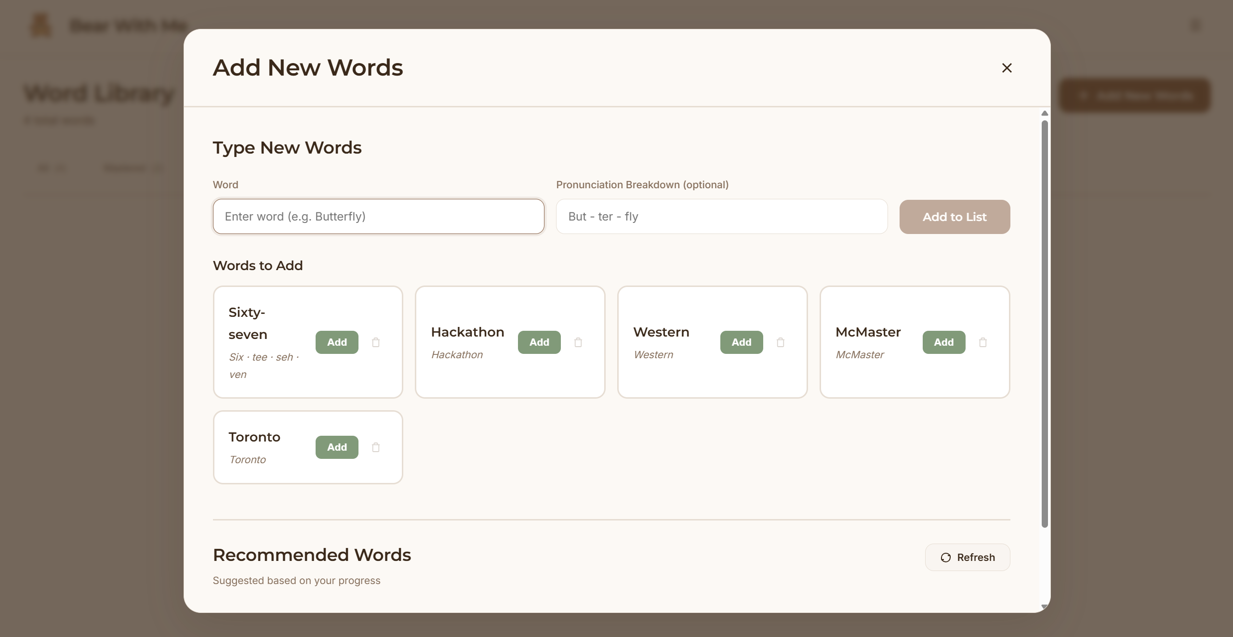Delete the Sixty-seven word card

coord(376,342)
